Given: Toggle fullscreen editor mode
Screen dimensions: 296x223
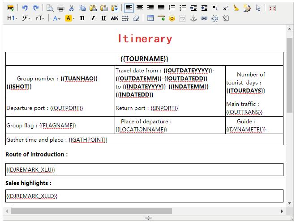Looking at the screenshot, I should [272, 8].
